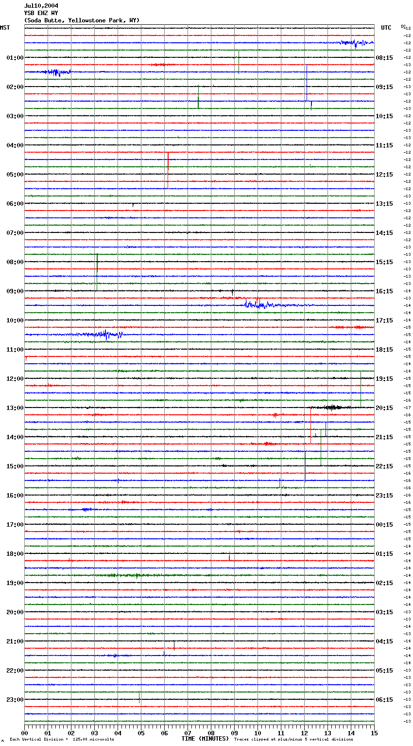Click the 05:15 UTC time label

click(x=384, y=671)
